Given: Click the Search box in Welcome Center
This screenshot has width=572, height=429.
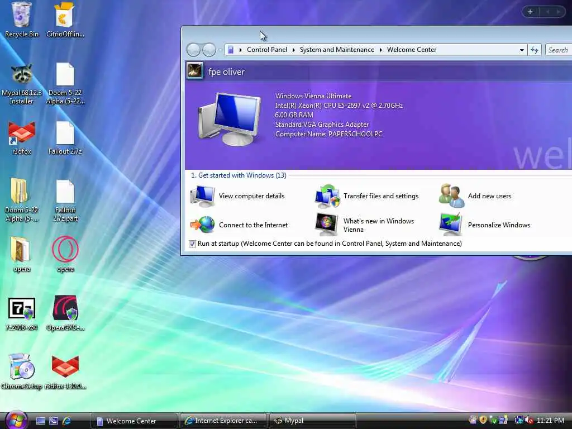Looking at the screenshot, I should (x=558, y=50).
